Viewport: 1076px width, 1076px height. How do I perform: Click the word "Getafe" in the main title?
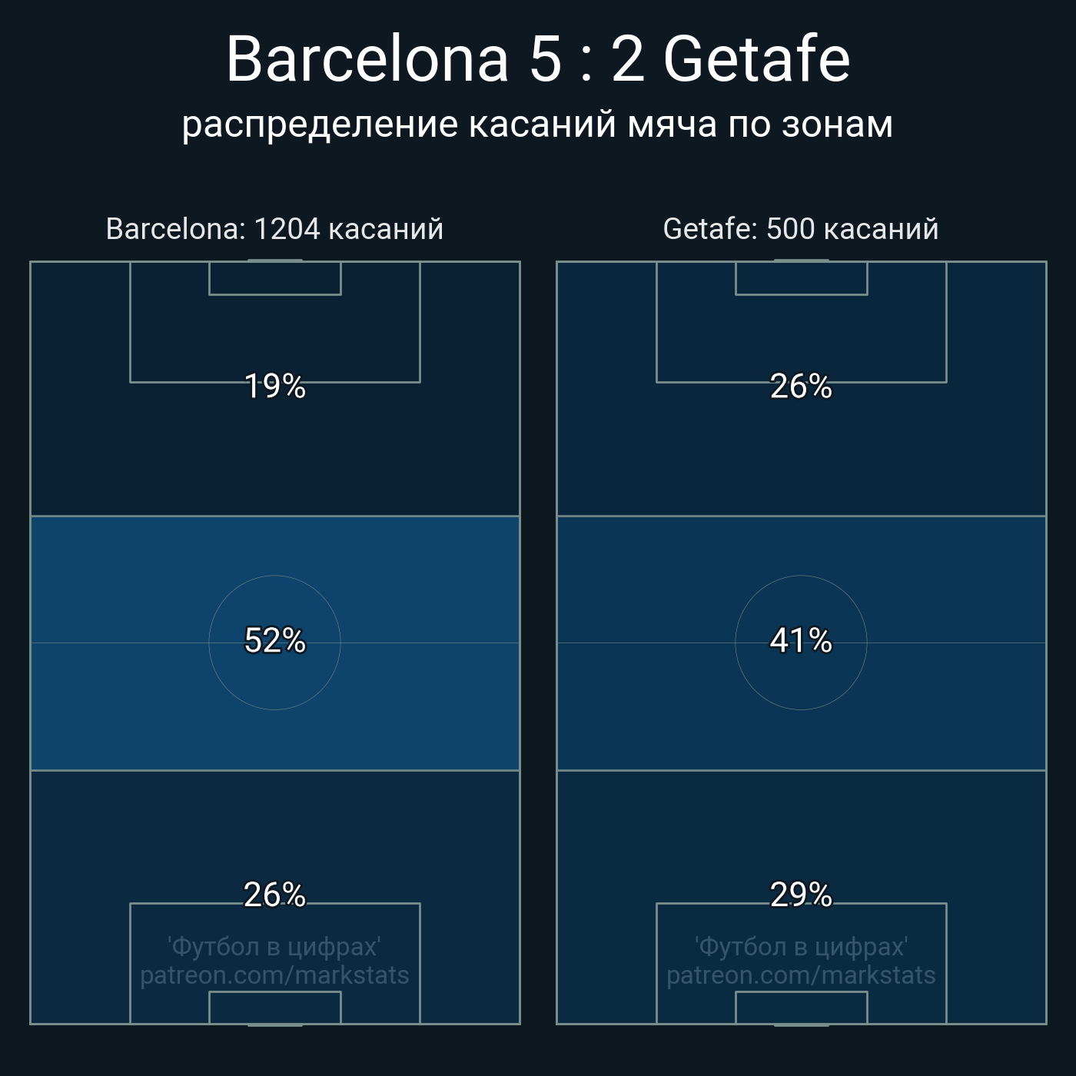click(756, 58)
